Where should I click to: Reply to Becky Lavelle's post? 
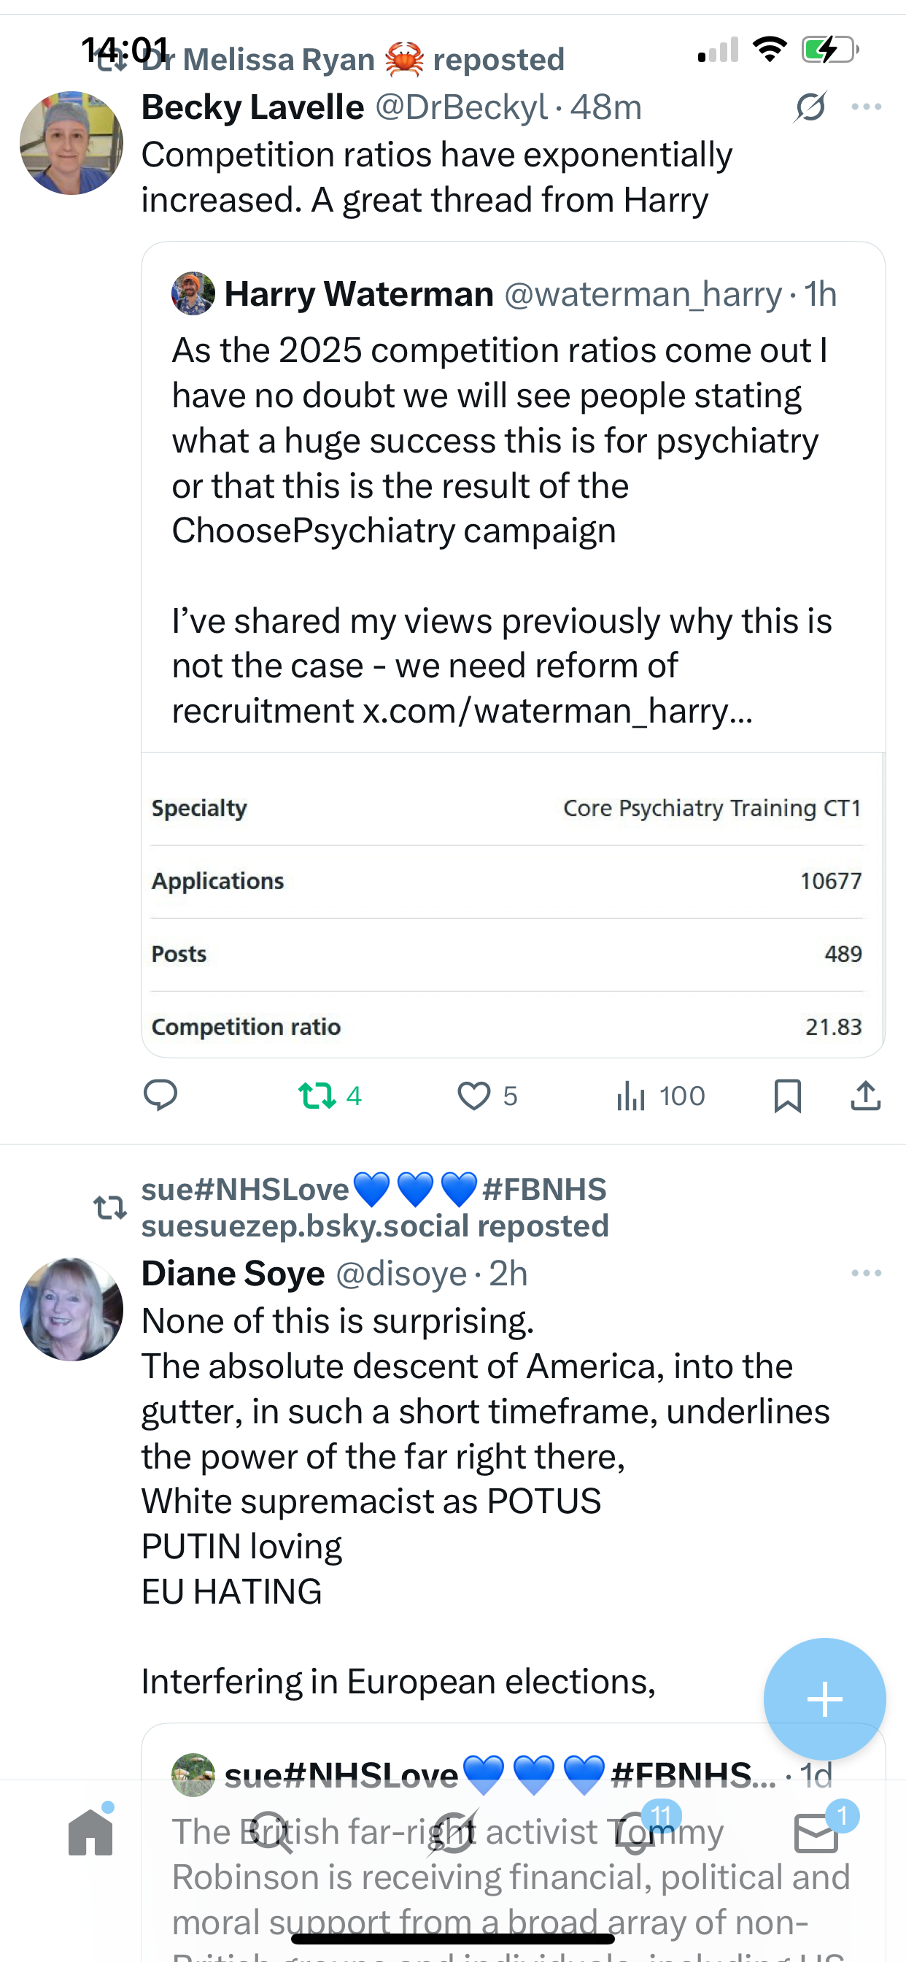(160, 1096)
